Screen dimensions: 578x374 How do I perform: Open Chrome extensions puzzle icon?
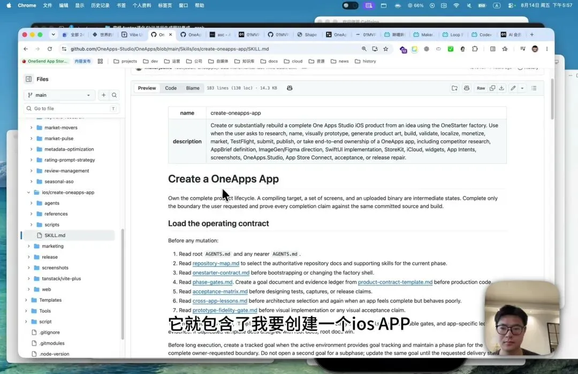click(475, 49)
